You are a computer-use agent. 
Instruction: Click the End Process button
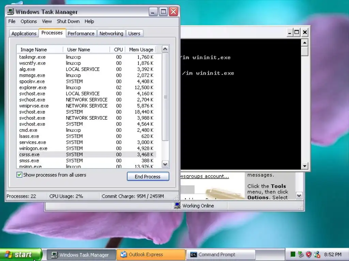coord(148,176)
